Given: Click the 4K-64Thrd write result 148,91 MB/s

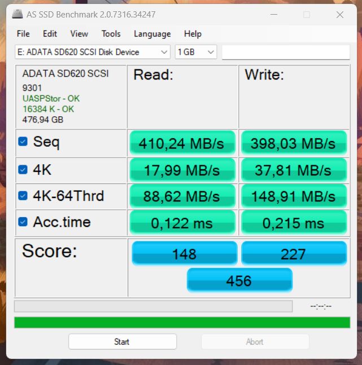Looking at the screenshot, I should (x=294, y=196).
